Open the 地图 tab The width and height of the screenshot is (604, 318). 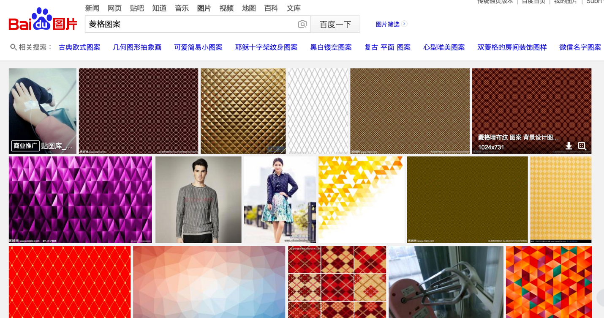point(249,8)
